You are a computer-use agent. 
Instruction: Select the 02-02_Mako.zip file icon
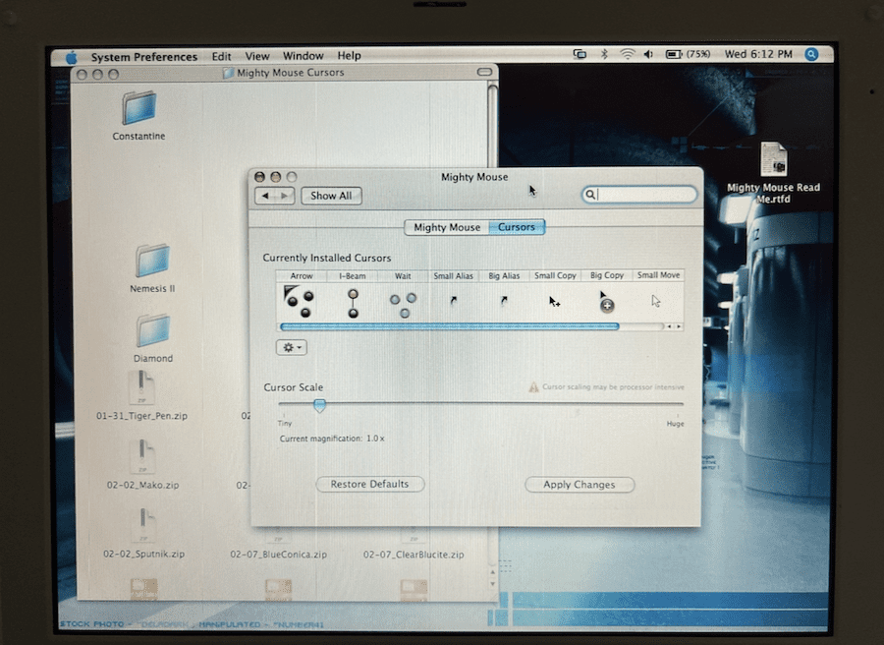(x=142, y=456)
